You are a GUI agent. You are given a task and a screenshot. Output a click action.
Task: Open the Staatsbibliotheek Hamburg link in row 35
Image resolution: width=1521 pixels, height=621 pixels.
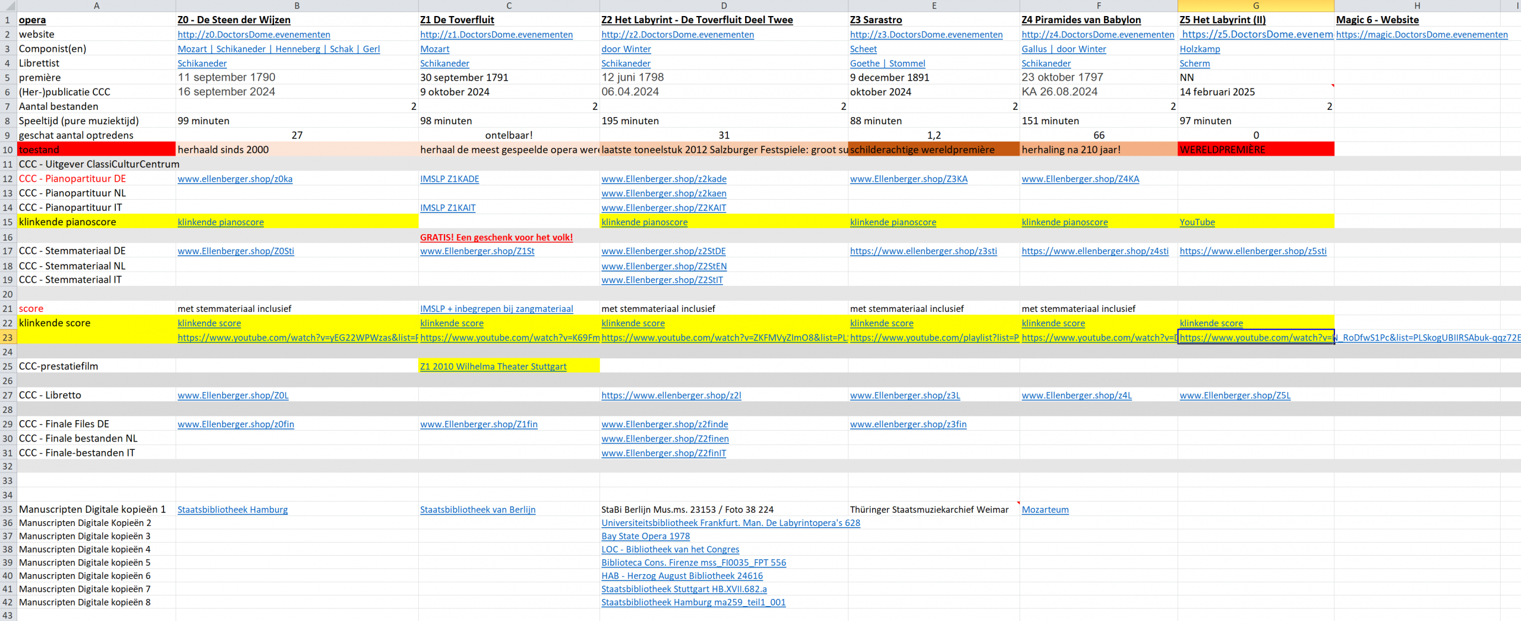(x=232, y=509)
